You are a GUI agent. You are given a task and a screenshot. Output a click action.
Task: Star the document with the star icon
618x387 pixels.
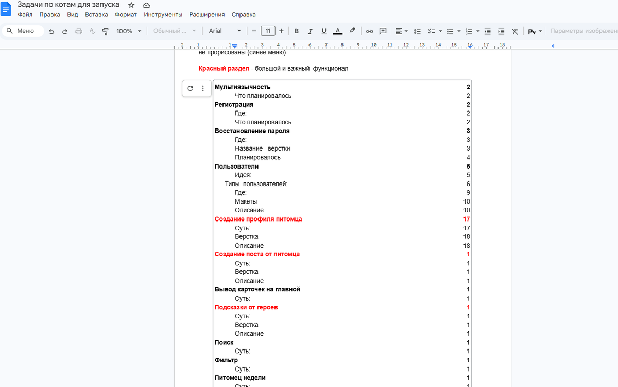tap(131, 5)
